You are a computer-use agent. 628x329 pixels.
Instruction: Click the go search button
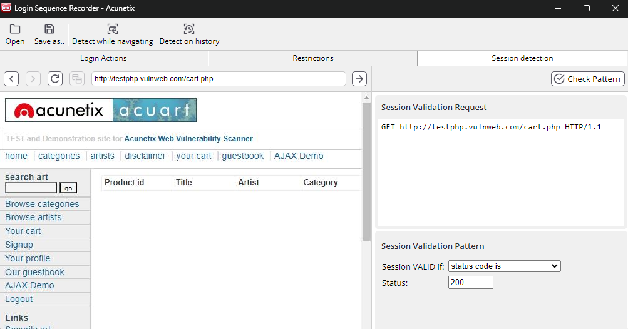[x=68, y=188]
